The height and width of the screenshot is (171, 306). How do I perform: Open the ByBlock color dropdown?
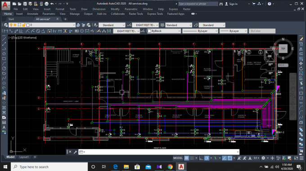coord(164,31)
